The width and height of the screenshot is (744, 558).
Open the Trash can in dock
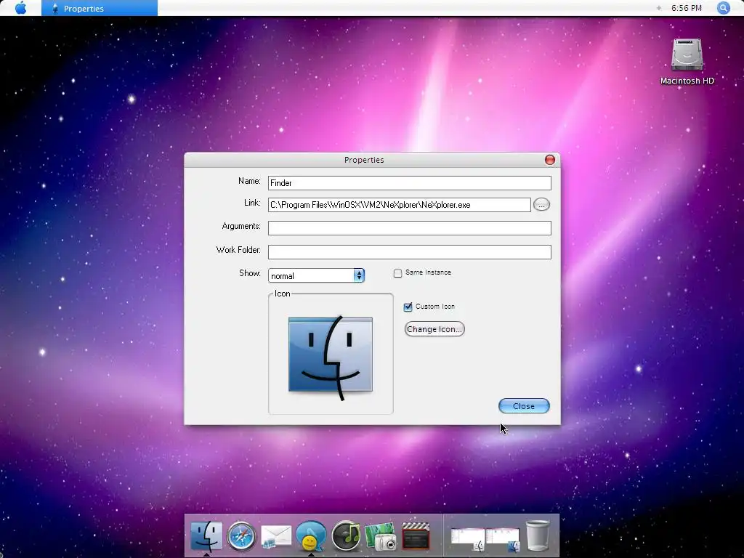tap(538, 535)
